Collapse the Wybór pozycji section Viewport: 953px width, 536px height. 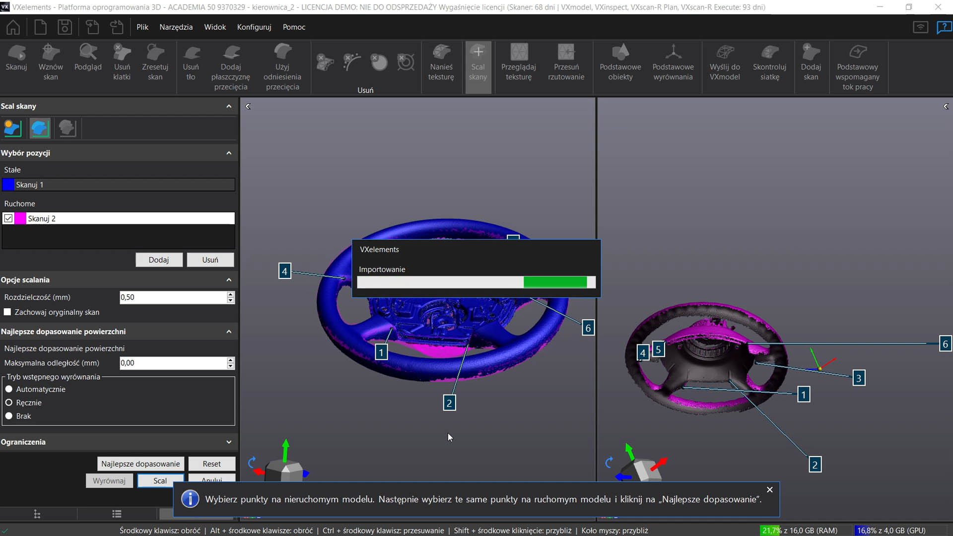(229, 153)
